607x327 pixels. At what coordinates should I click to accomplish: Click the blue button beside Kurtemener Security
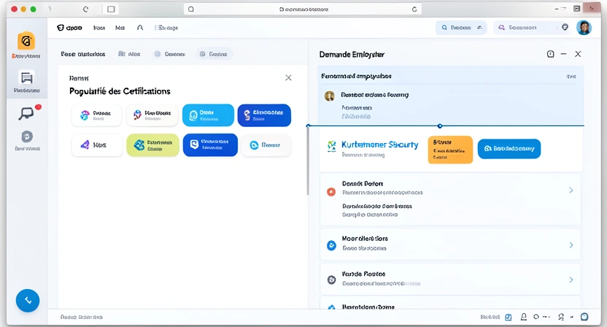tap(509, 149)
